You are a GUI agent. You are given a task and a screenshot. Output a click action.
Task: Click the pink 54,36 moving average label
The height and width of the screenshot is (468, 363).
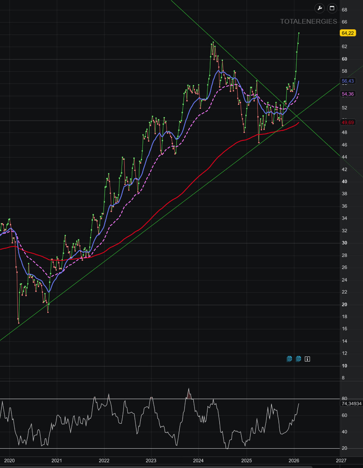[347, 94]
